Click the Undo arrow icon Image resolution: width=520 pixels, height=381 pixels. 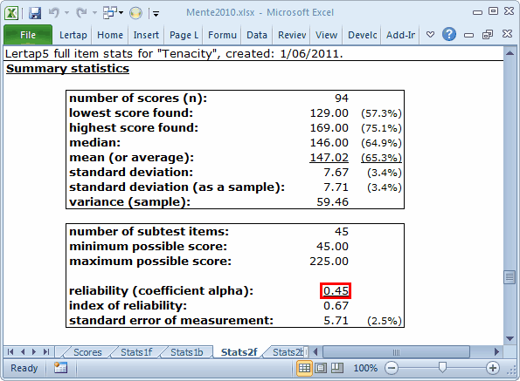(53, 13)
